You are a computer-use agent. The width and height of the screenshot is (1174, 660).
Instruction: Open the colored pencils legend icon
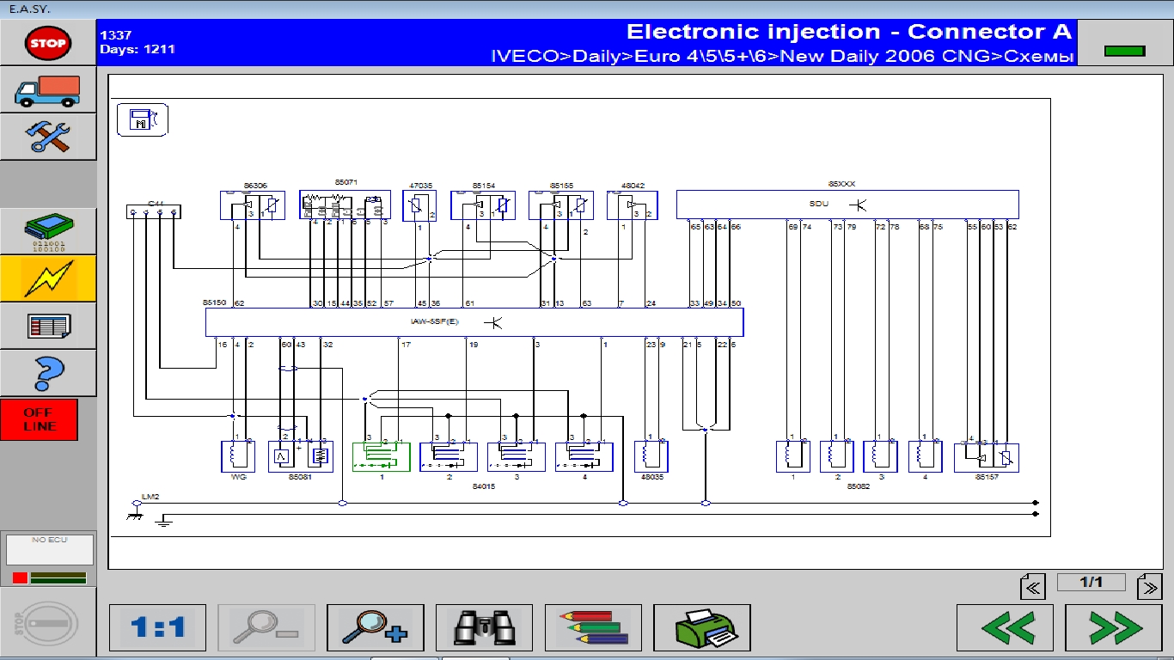pyautogui.click(x=593, y=627)
